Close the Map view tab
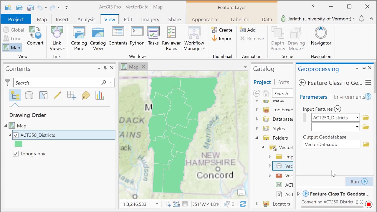The height and width of the screenshot is (212, 377). click(x=143, y=67)
